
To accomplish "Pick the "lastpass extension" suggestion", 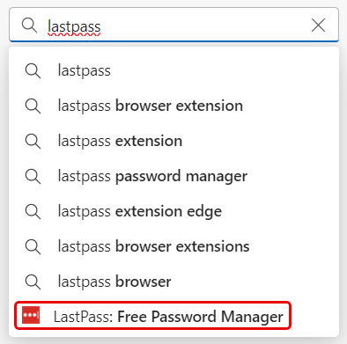I will point(173,141).
